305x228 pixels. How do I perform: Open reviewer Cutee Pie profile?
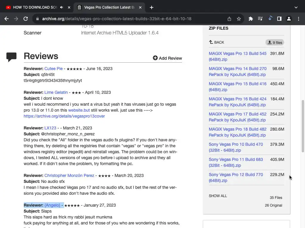tap(54, 69)
